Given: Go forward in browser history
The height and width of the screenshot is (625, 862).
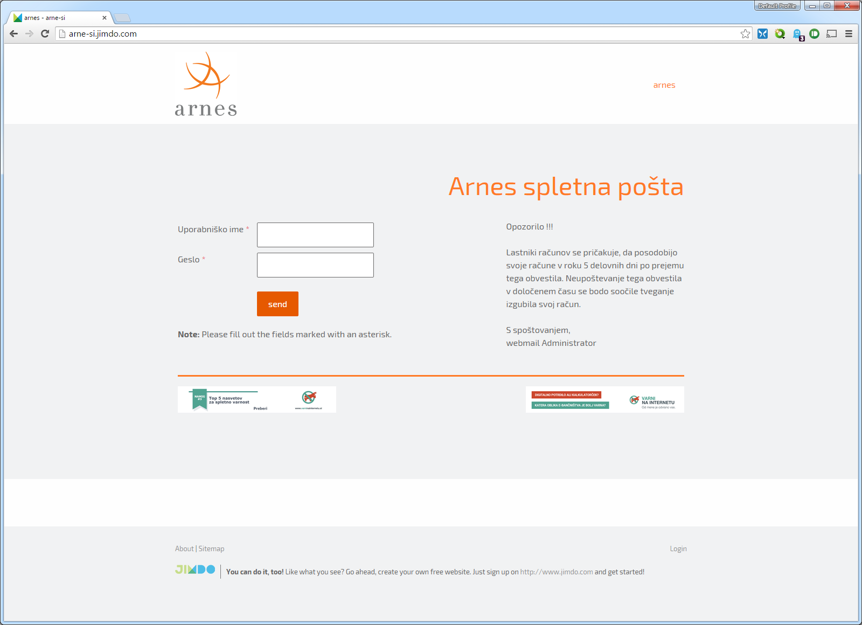Looking at the screenshot, I should click(30, 33).
